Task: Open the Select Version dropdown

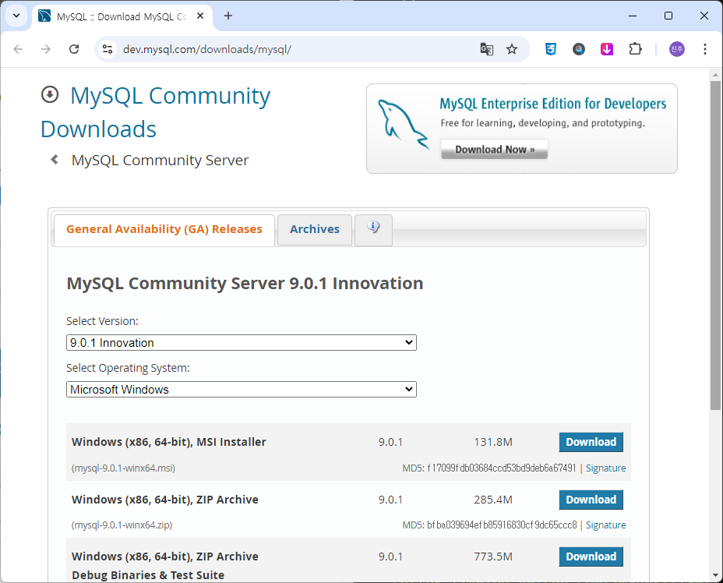Action: [x=242, y=343]
